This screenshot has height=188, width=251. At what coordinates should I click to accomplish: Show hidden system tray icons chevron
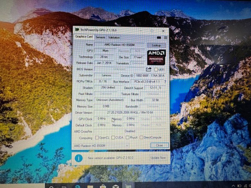233,186
